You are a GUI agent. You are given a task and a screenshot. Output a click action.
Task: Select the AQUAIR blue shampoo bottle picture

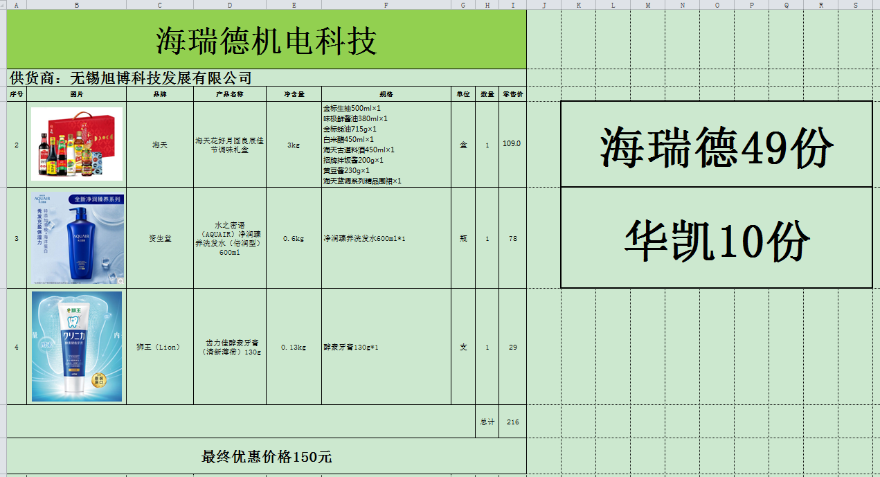[78, 239]
